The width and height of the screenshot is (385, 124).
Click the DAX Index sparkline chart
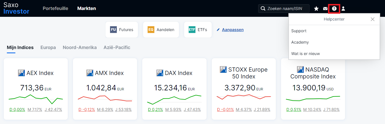(174, 100)
